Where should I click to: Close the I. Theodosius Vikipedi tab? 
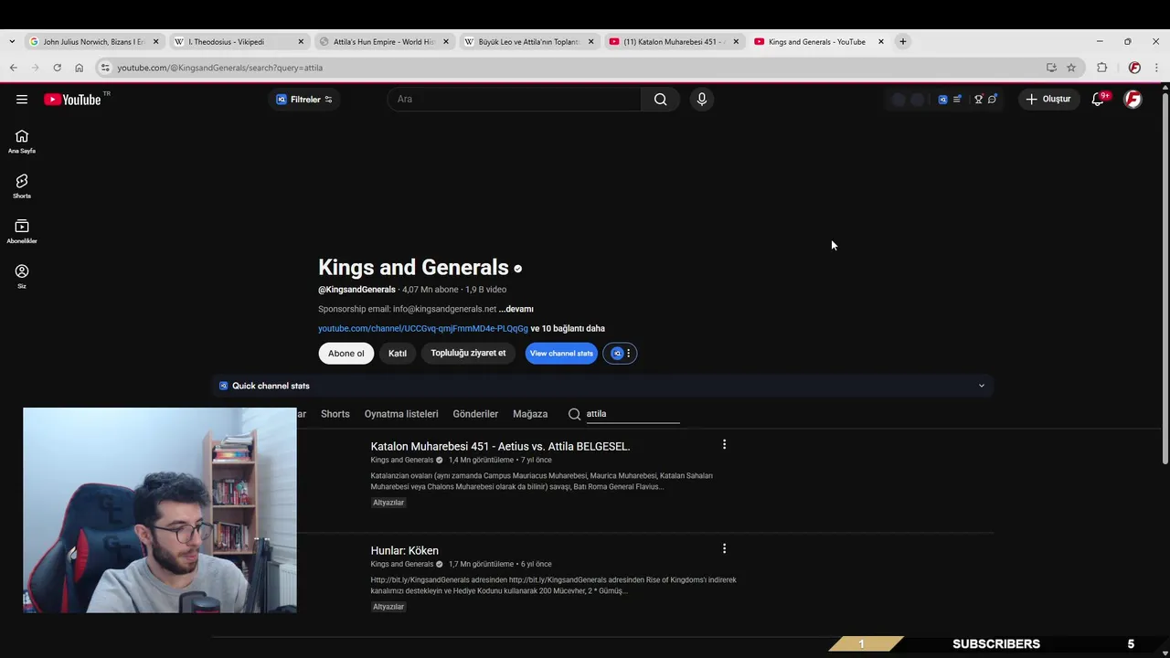pos(301,41)
